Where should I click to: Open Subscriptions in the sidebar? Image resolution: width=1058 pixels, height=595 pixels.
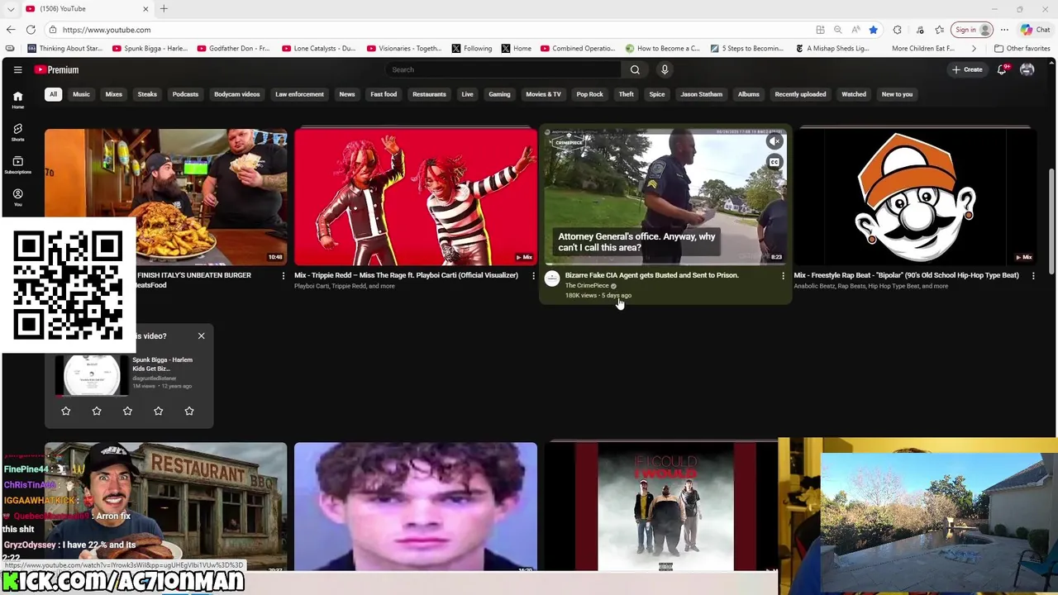click(x=17, y=164)
